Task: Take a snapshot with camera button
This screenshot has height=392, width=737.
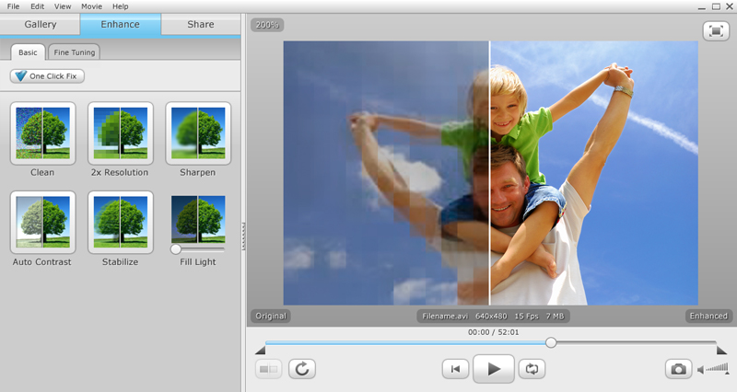Action: 678,369
